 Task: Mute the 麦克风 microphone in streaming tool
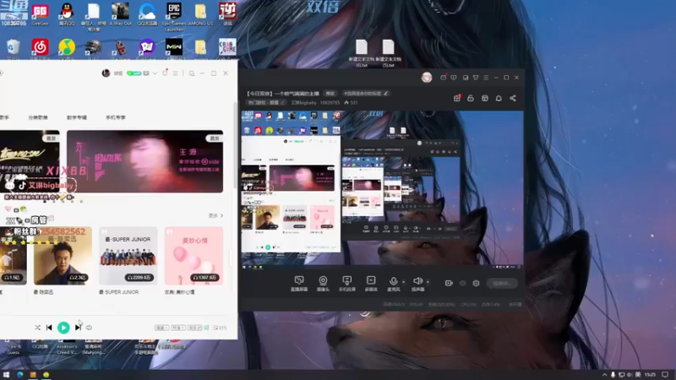point(393,284)
